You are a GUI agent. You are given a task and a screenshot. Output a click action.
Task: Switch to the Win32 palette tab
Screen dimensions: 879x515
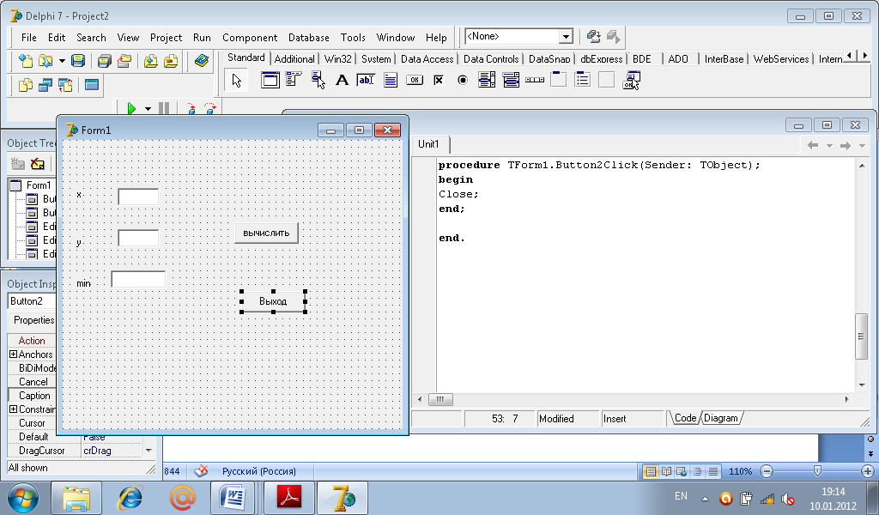[337, 59]
